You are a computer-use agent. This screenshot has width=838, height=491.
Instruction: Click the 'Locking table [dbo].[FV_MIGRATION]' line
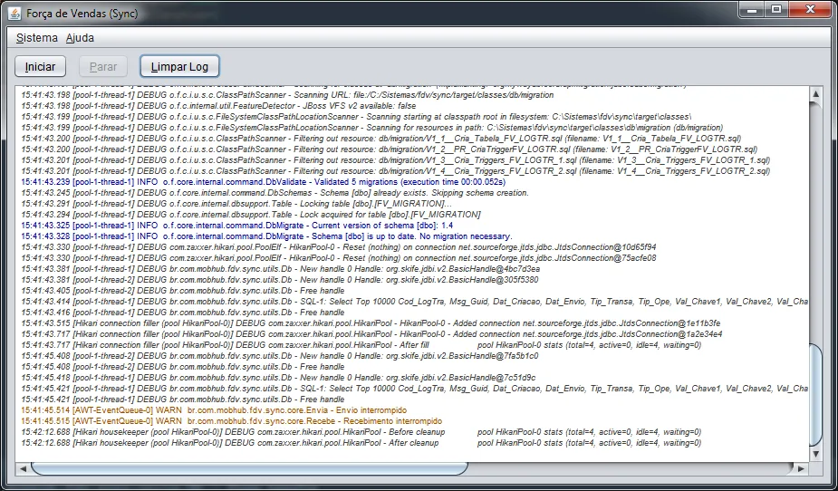(236, 204)
